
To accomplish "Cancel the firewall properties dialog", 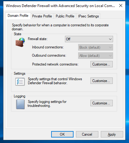I will pyautogui.click(x=87, y=134).
